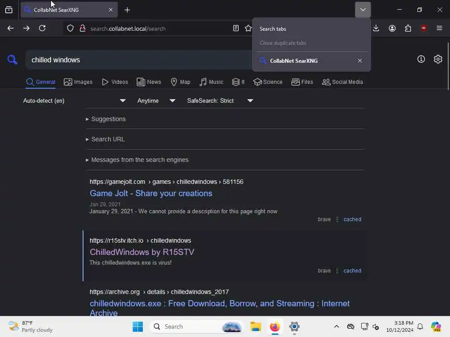Click the tracking protection shield icon
Image resolution: width=450 pixels, height=337 pixels.
click(70, 29)
